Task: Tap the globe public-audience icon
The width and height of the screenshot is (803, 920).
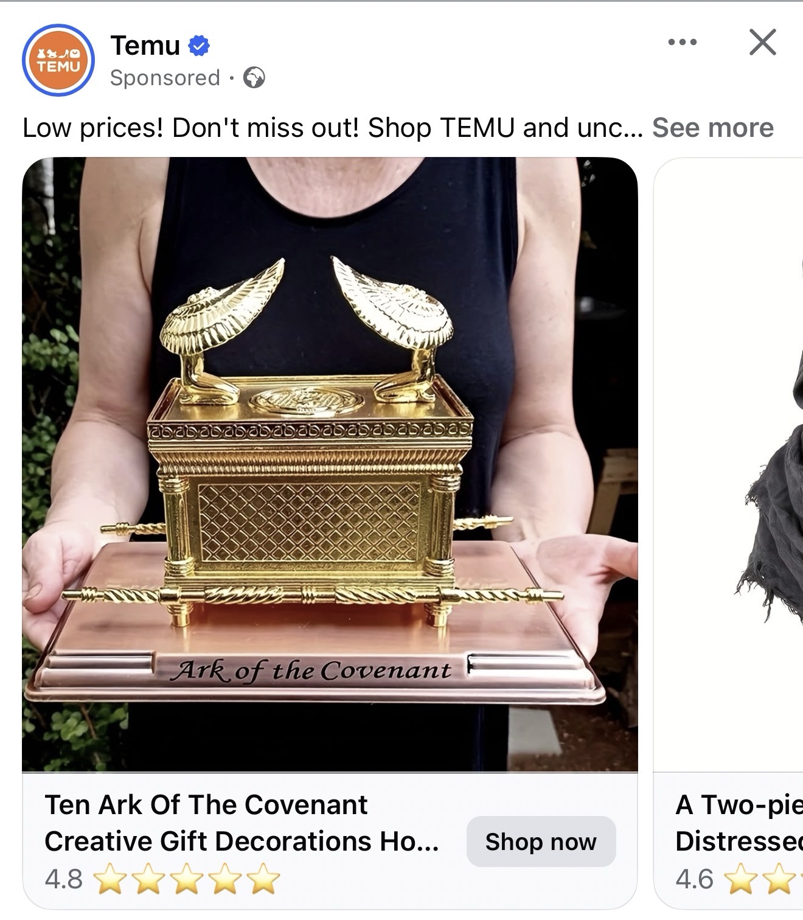Action: pos(254,78)
